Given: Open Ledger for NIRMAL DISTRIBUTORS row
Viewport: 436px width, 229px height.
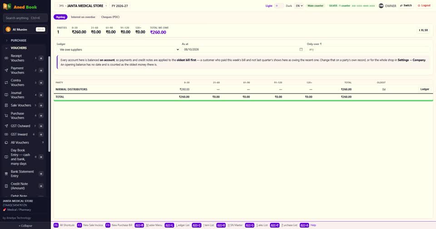Looking at the screenshot, I should 425,90.
